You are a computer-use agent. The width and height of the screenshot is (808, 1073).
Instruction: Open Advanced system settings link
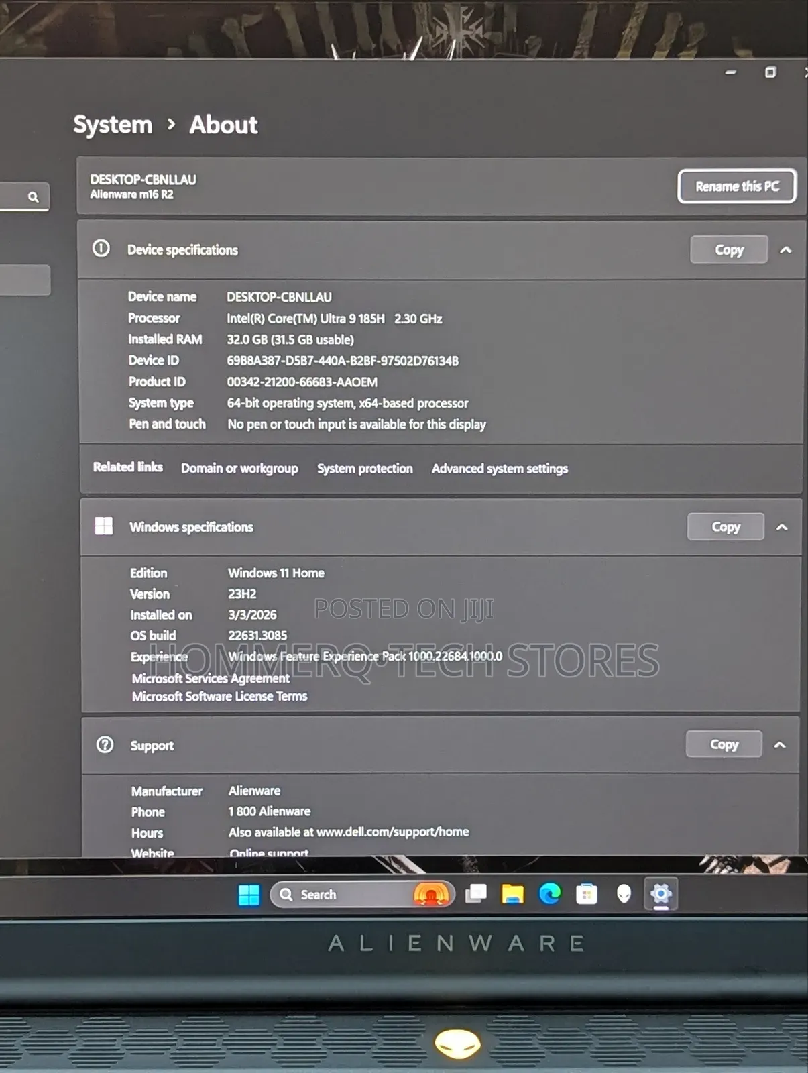[500, 469]
